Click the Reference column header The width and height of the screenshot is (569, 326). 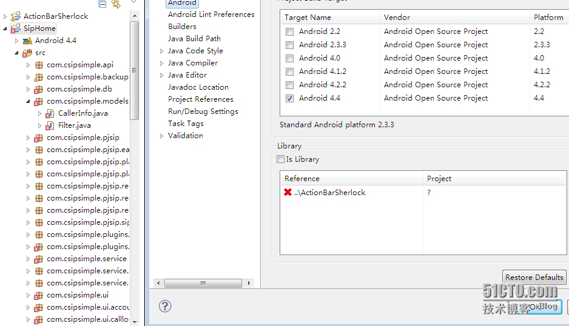[351, 178]
